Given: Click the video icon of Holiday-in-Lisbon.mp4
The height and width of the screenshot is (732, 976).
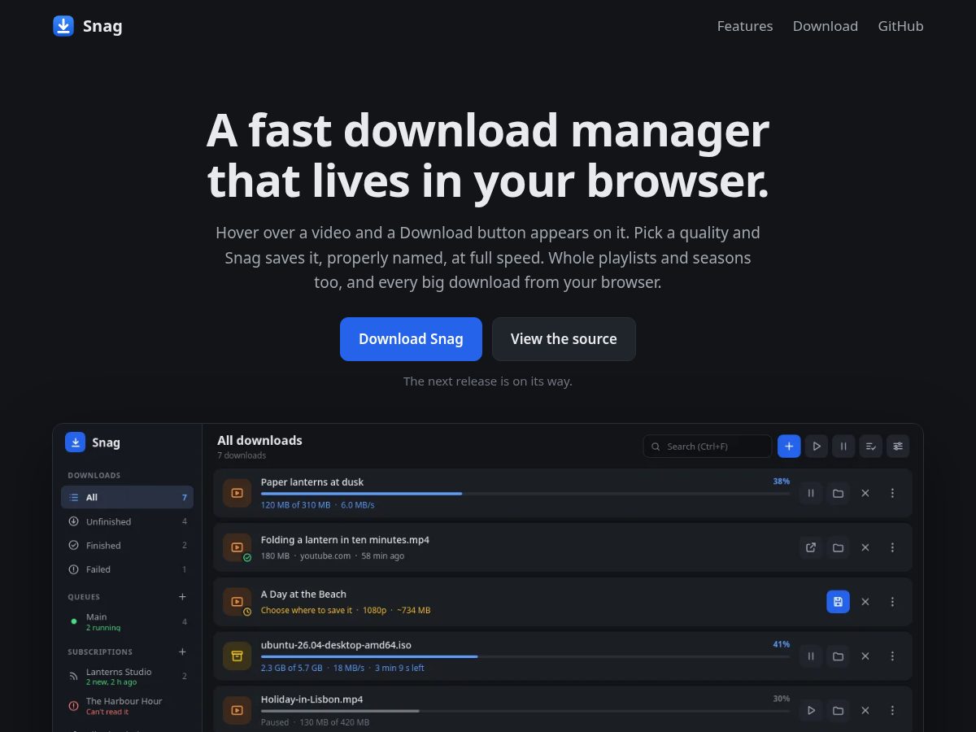Looking at the screenshot, I should click(x=237, y=711).
